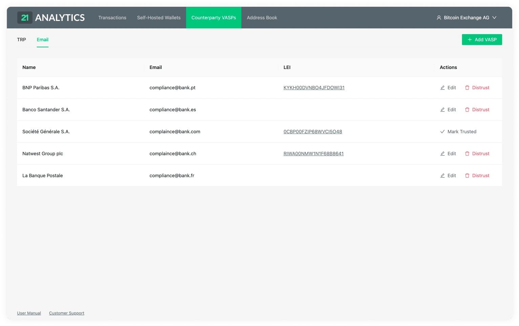Click the 21 Analytics logo

(51, 18)
